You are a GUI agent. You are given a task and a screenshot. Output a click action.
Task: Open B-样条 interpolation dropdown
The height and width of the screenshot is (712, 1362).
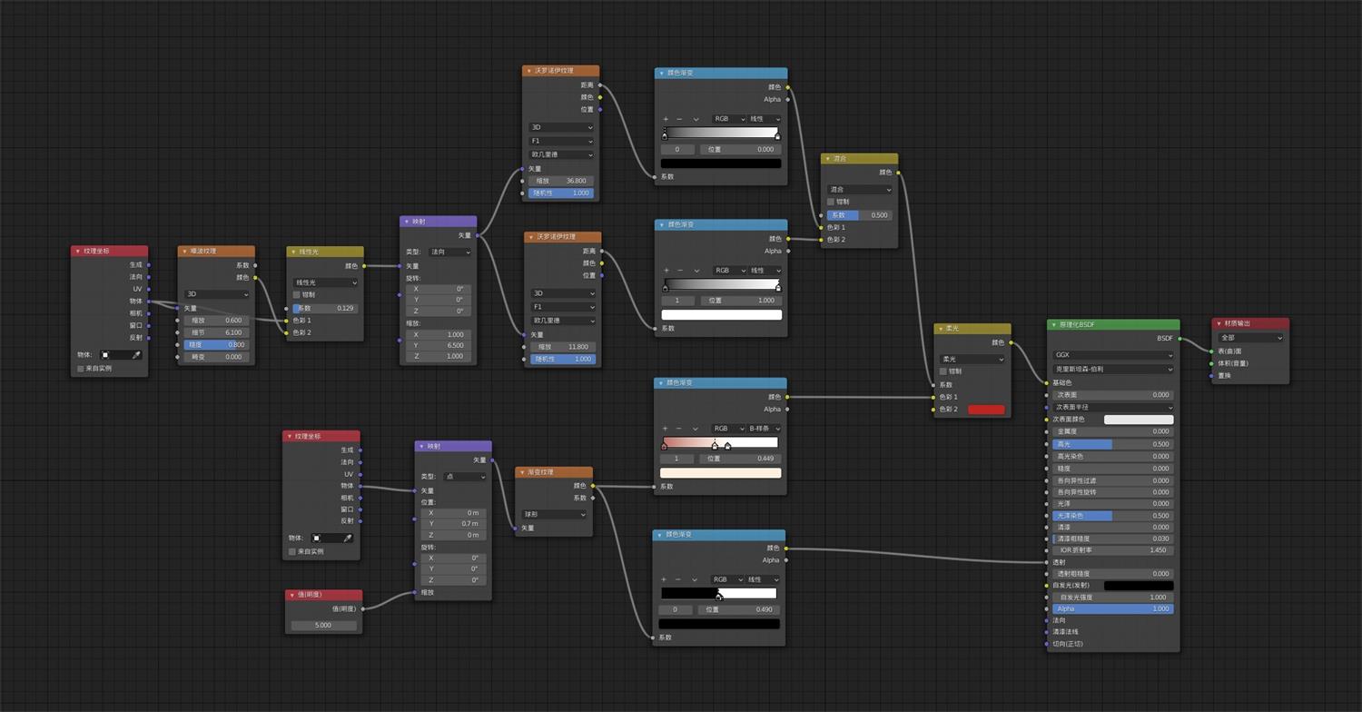[x=764, y=429]
